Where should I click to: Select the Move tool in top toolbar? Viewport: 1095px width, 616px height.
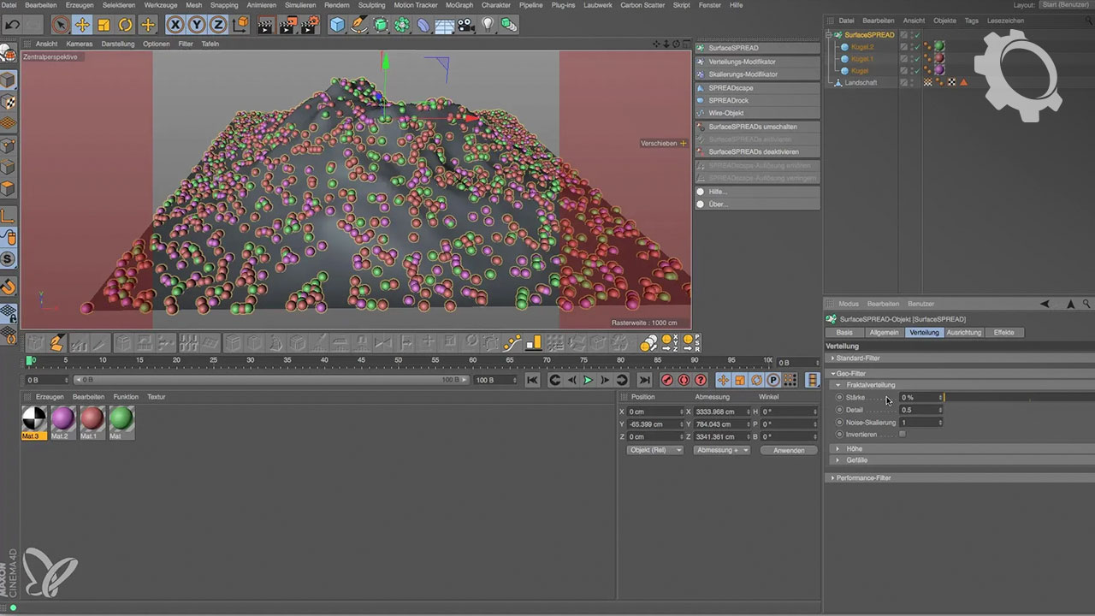82,25
